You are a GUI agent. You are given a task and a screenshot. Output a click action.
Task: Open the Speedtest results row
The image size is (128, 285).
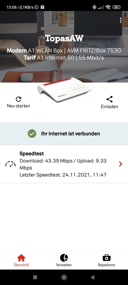point(64,164)
